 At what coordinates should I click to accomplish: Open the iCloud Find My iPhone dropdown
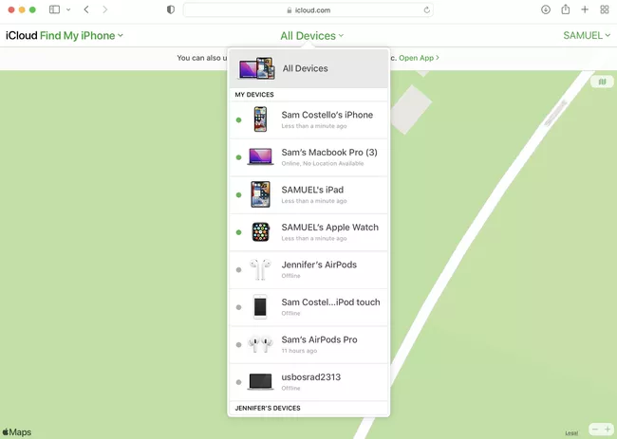coord(64,36)
